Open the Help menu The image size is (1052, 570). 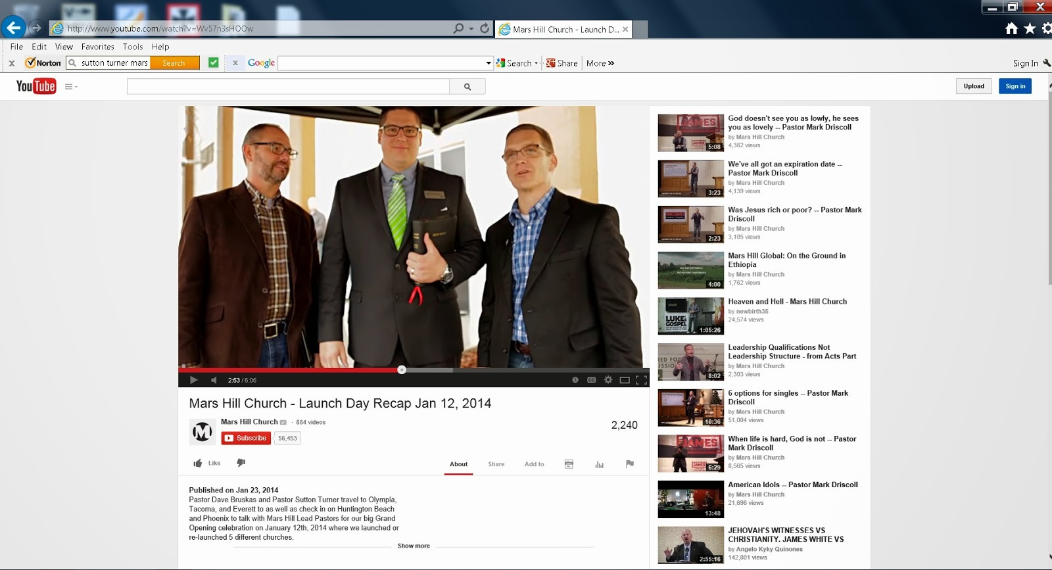coord(160,47)
